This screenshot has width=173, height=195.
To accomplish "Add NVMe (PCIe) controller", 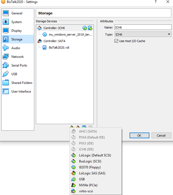I will coord(96,185).
